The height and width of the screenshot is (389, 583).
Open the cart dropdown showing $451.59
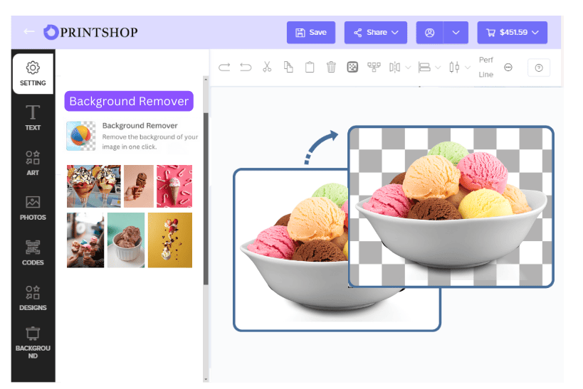tap(512, 32)
